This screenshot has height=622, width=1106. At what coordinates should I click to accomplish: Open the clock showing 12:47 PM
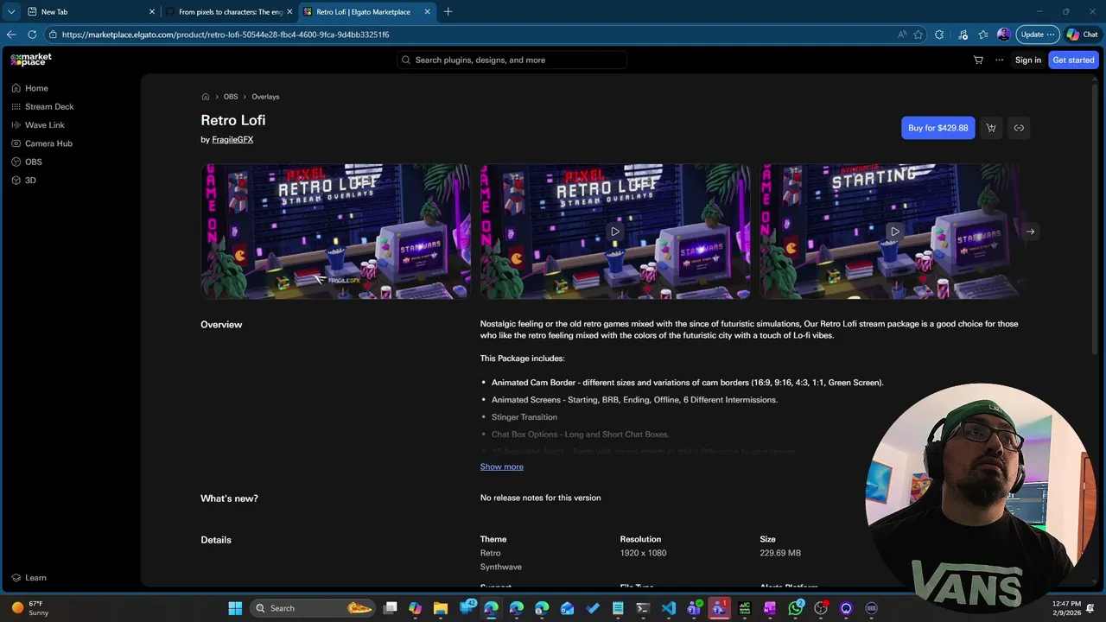[1066, 608]
